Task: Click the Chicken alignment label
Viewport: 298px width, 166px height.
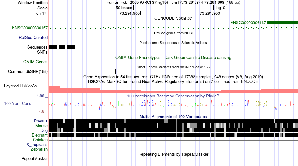Action: point(40,140)
